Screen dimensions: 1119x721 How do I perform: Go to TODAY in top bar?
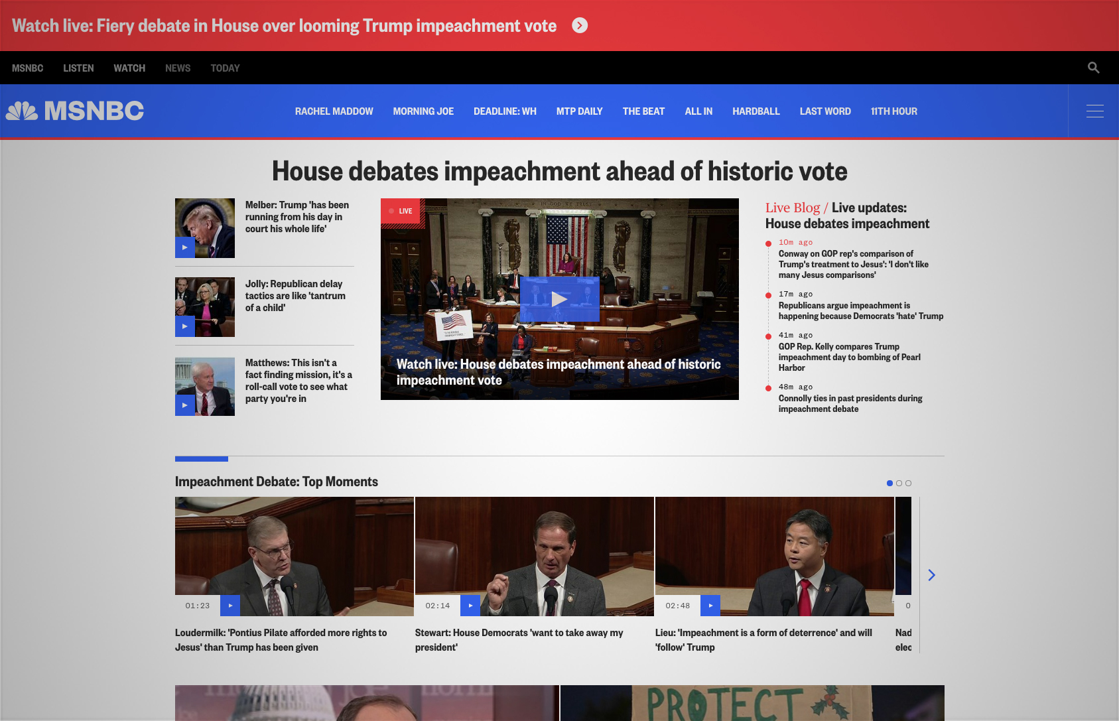pyautogui.click(x=225, y=68)
